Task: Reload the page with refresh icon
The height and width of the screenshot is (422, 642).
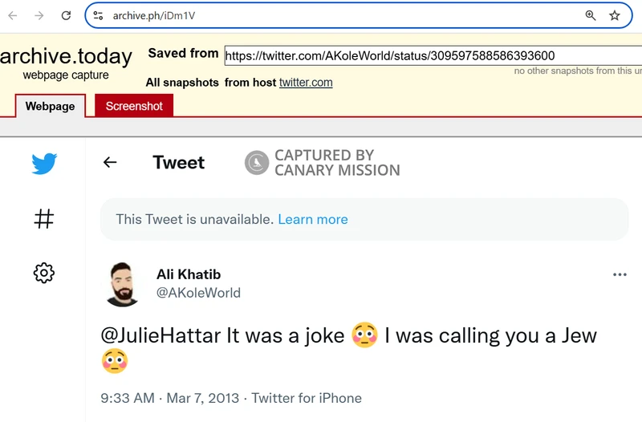Action: (x=66, y=15)
